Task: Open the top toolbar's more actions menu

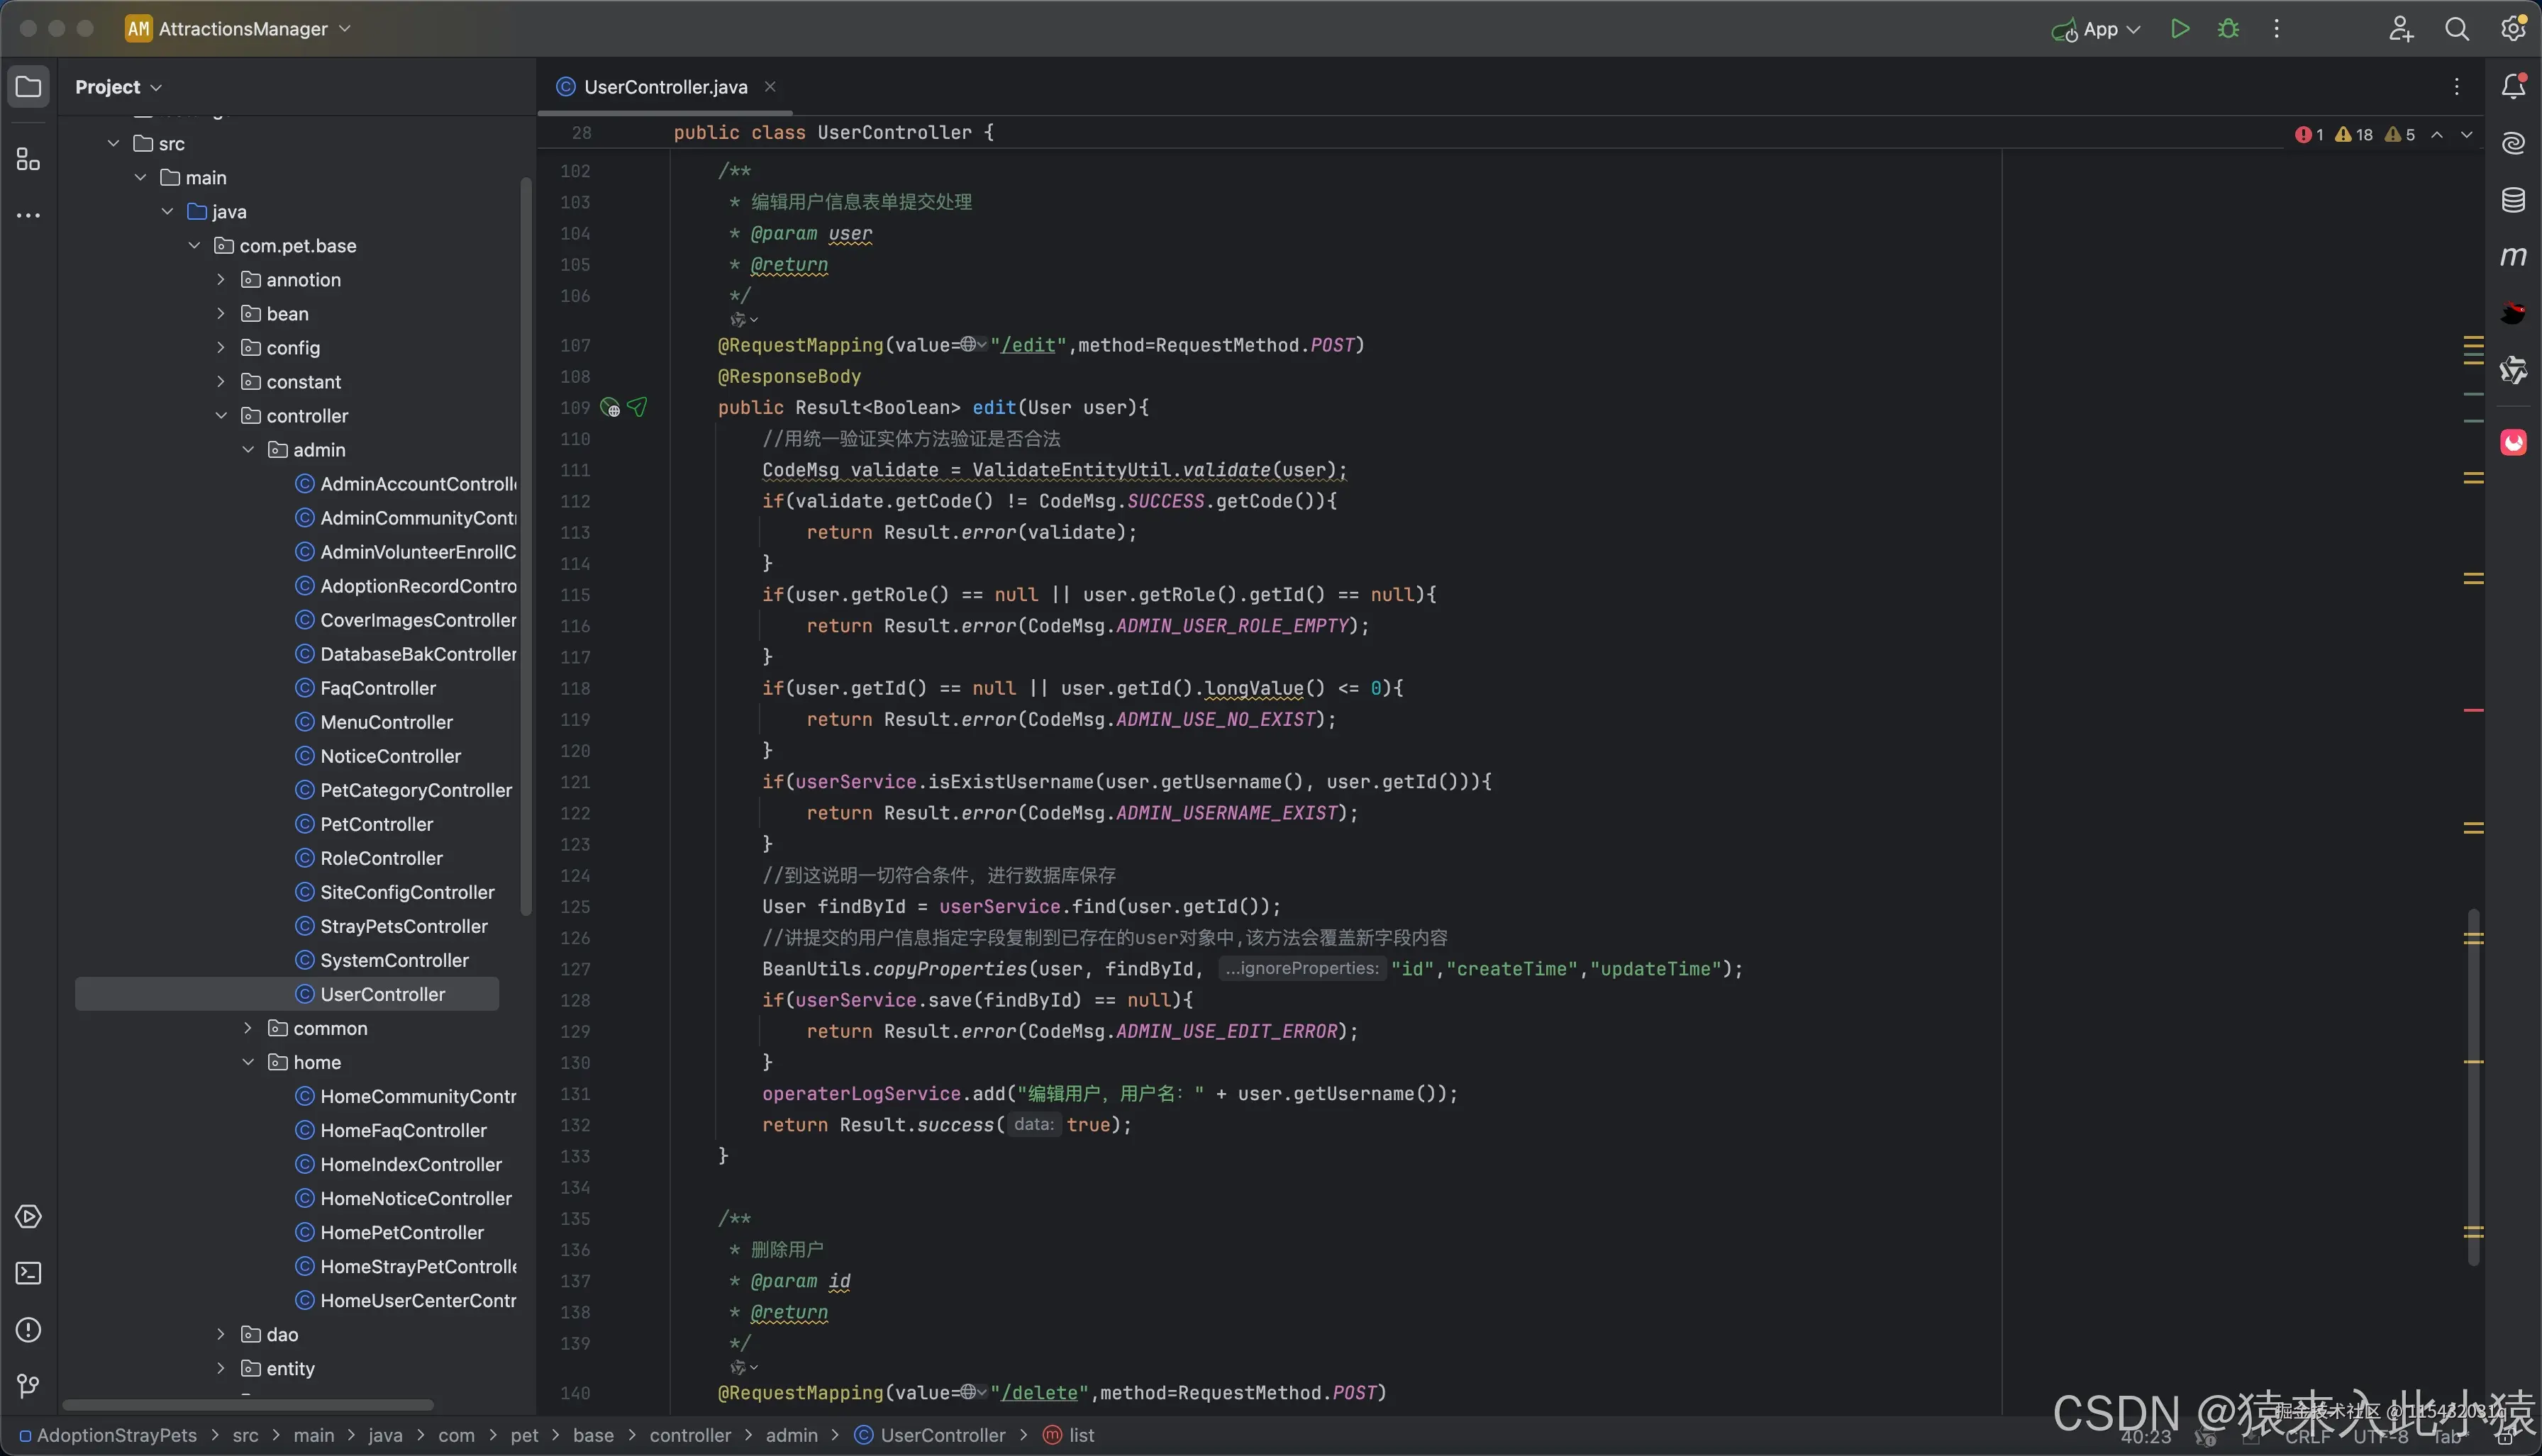Action: coord(2276,29)
